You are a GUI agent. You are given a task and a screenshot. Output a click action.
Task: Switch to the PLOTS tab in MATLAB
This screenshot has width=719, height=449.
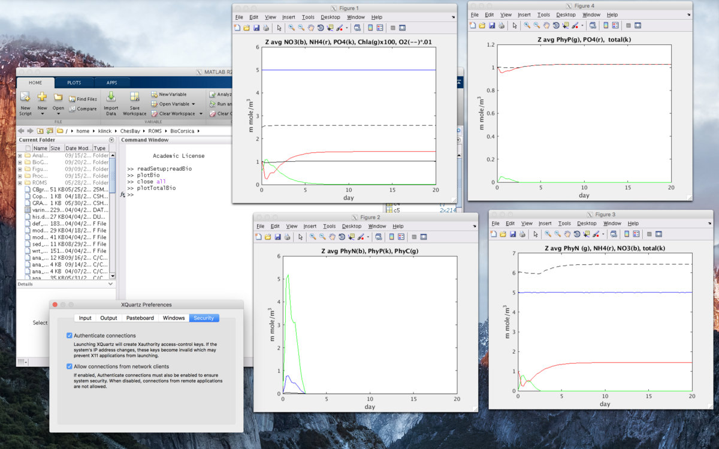point(74,83)
